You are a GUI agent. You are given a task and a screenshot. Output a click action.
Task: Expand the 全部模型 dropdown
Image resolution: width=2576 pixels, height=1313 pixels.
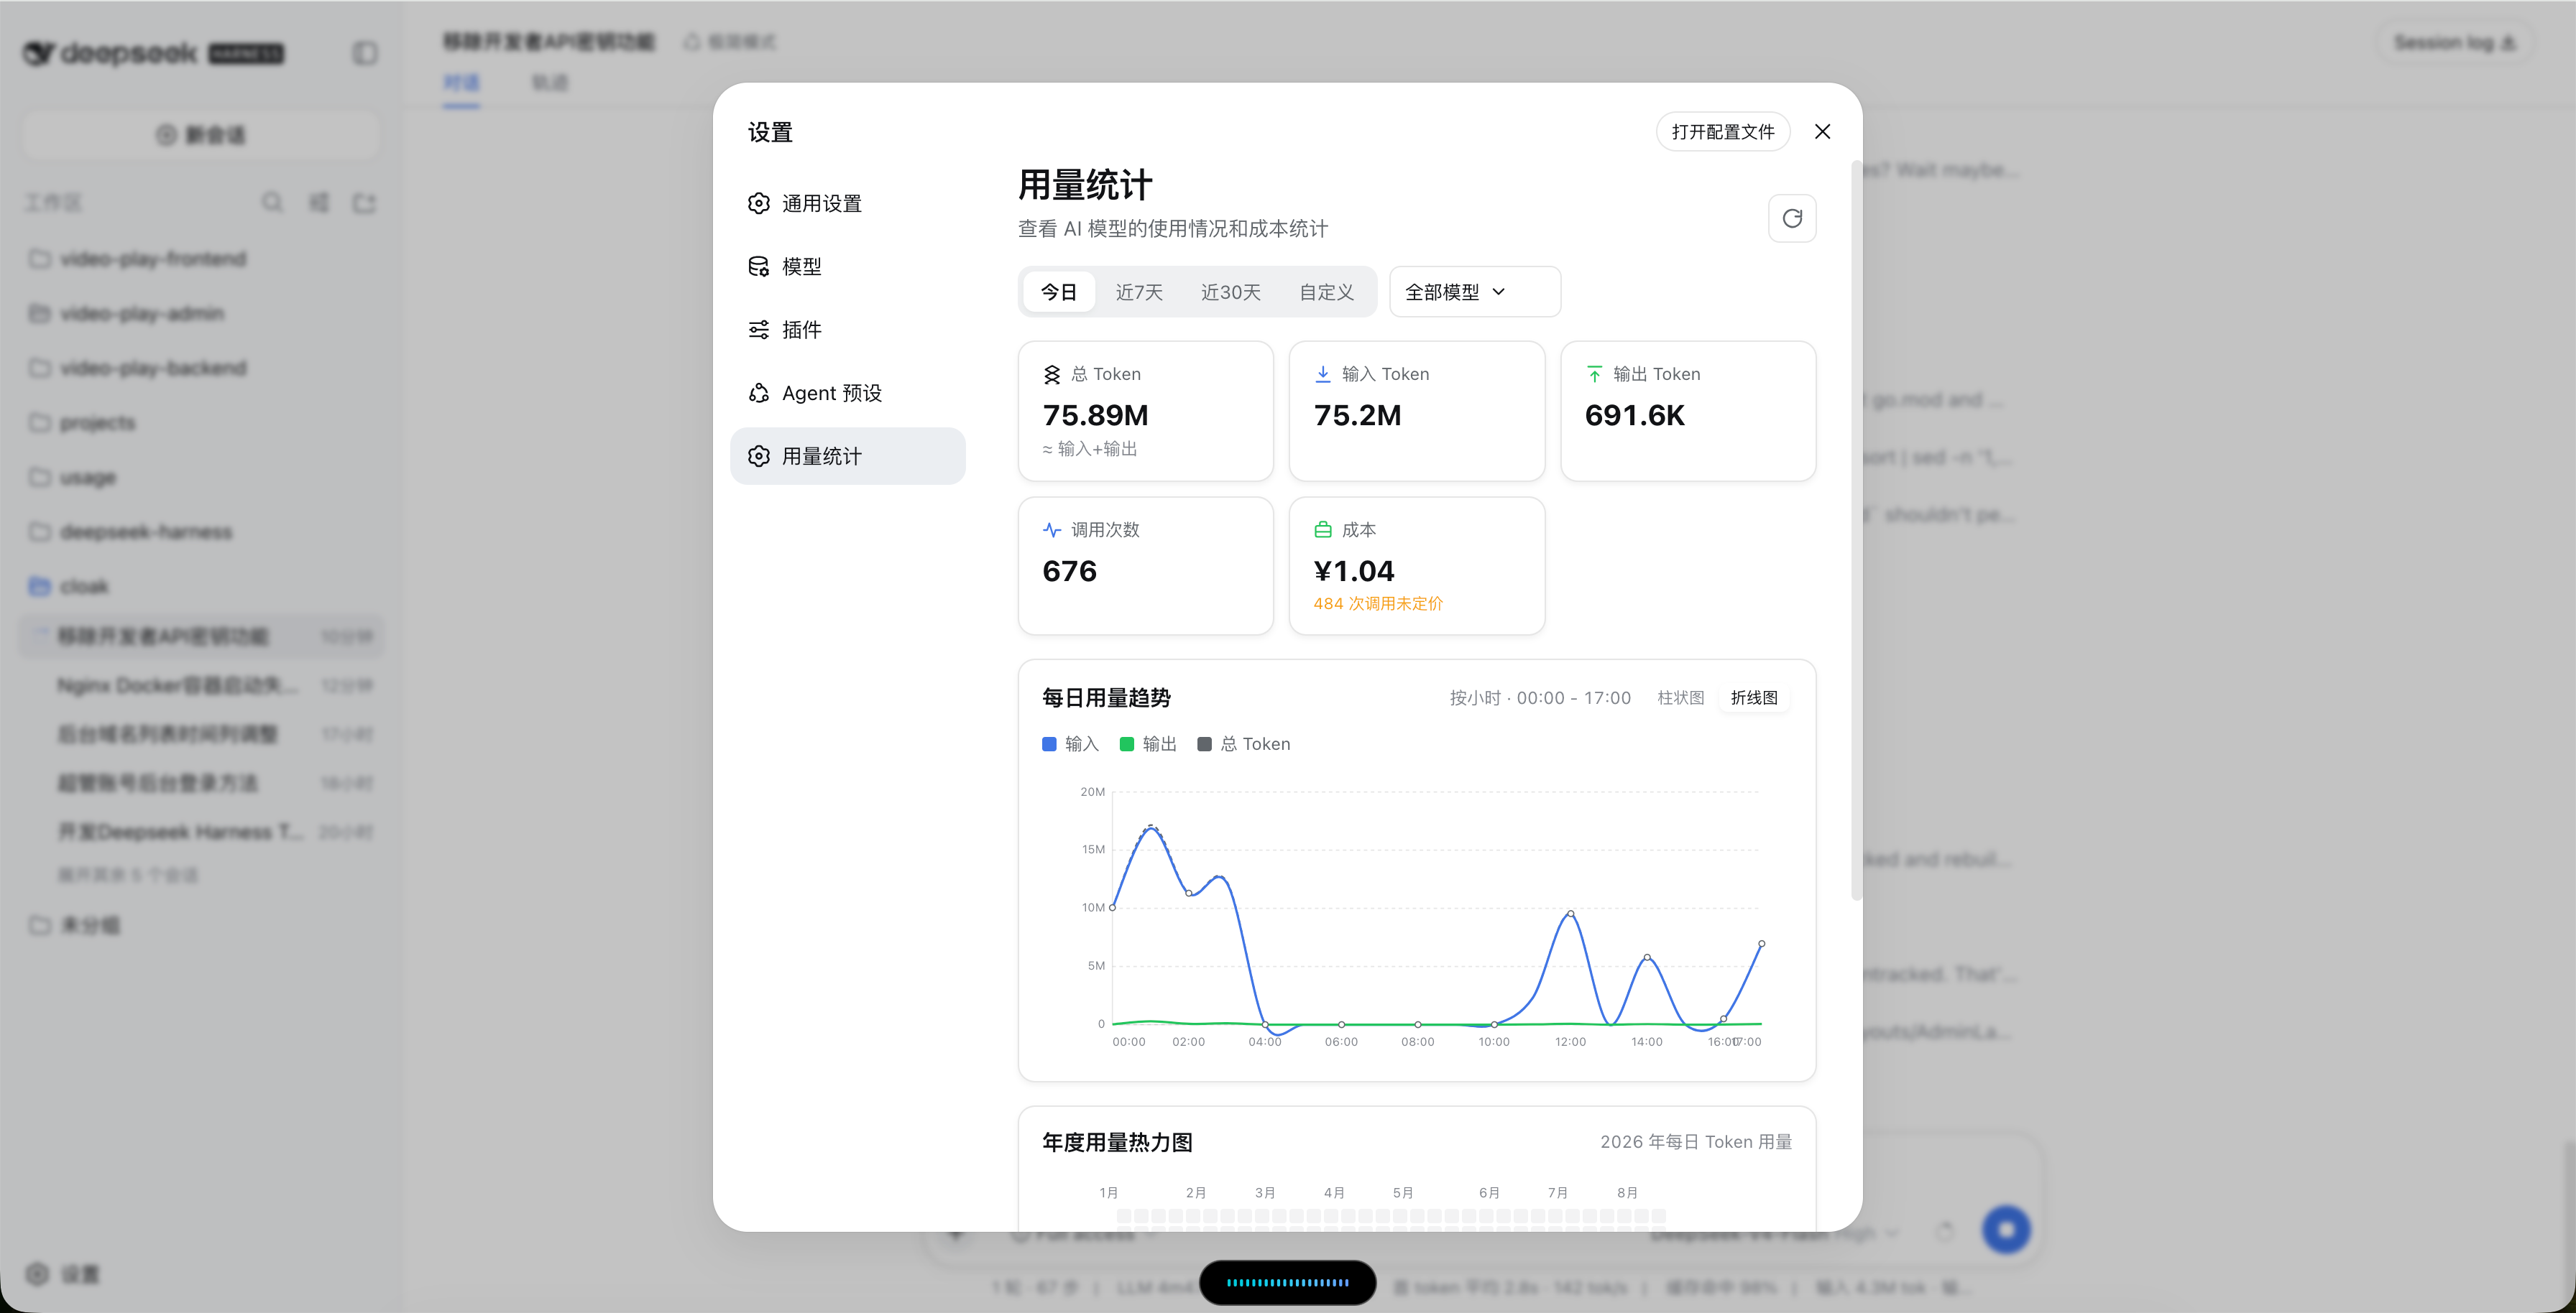point(1474,292)
